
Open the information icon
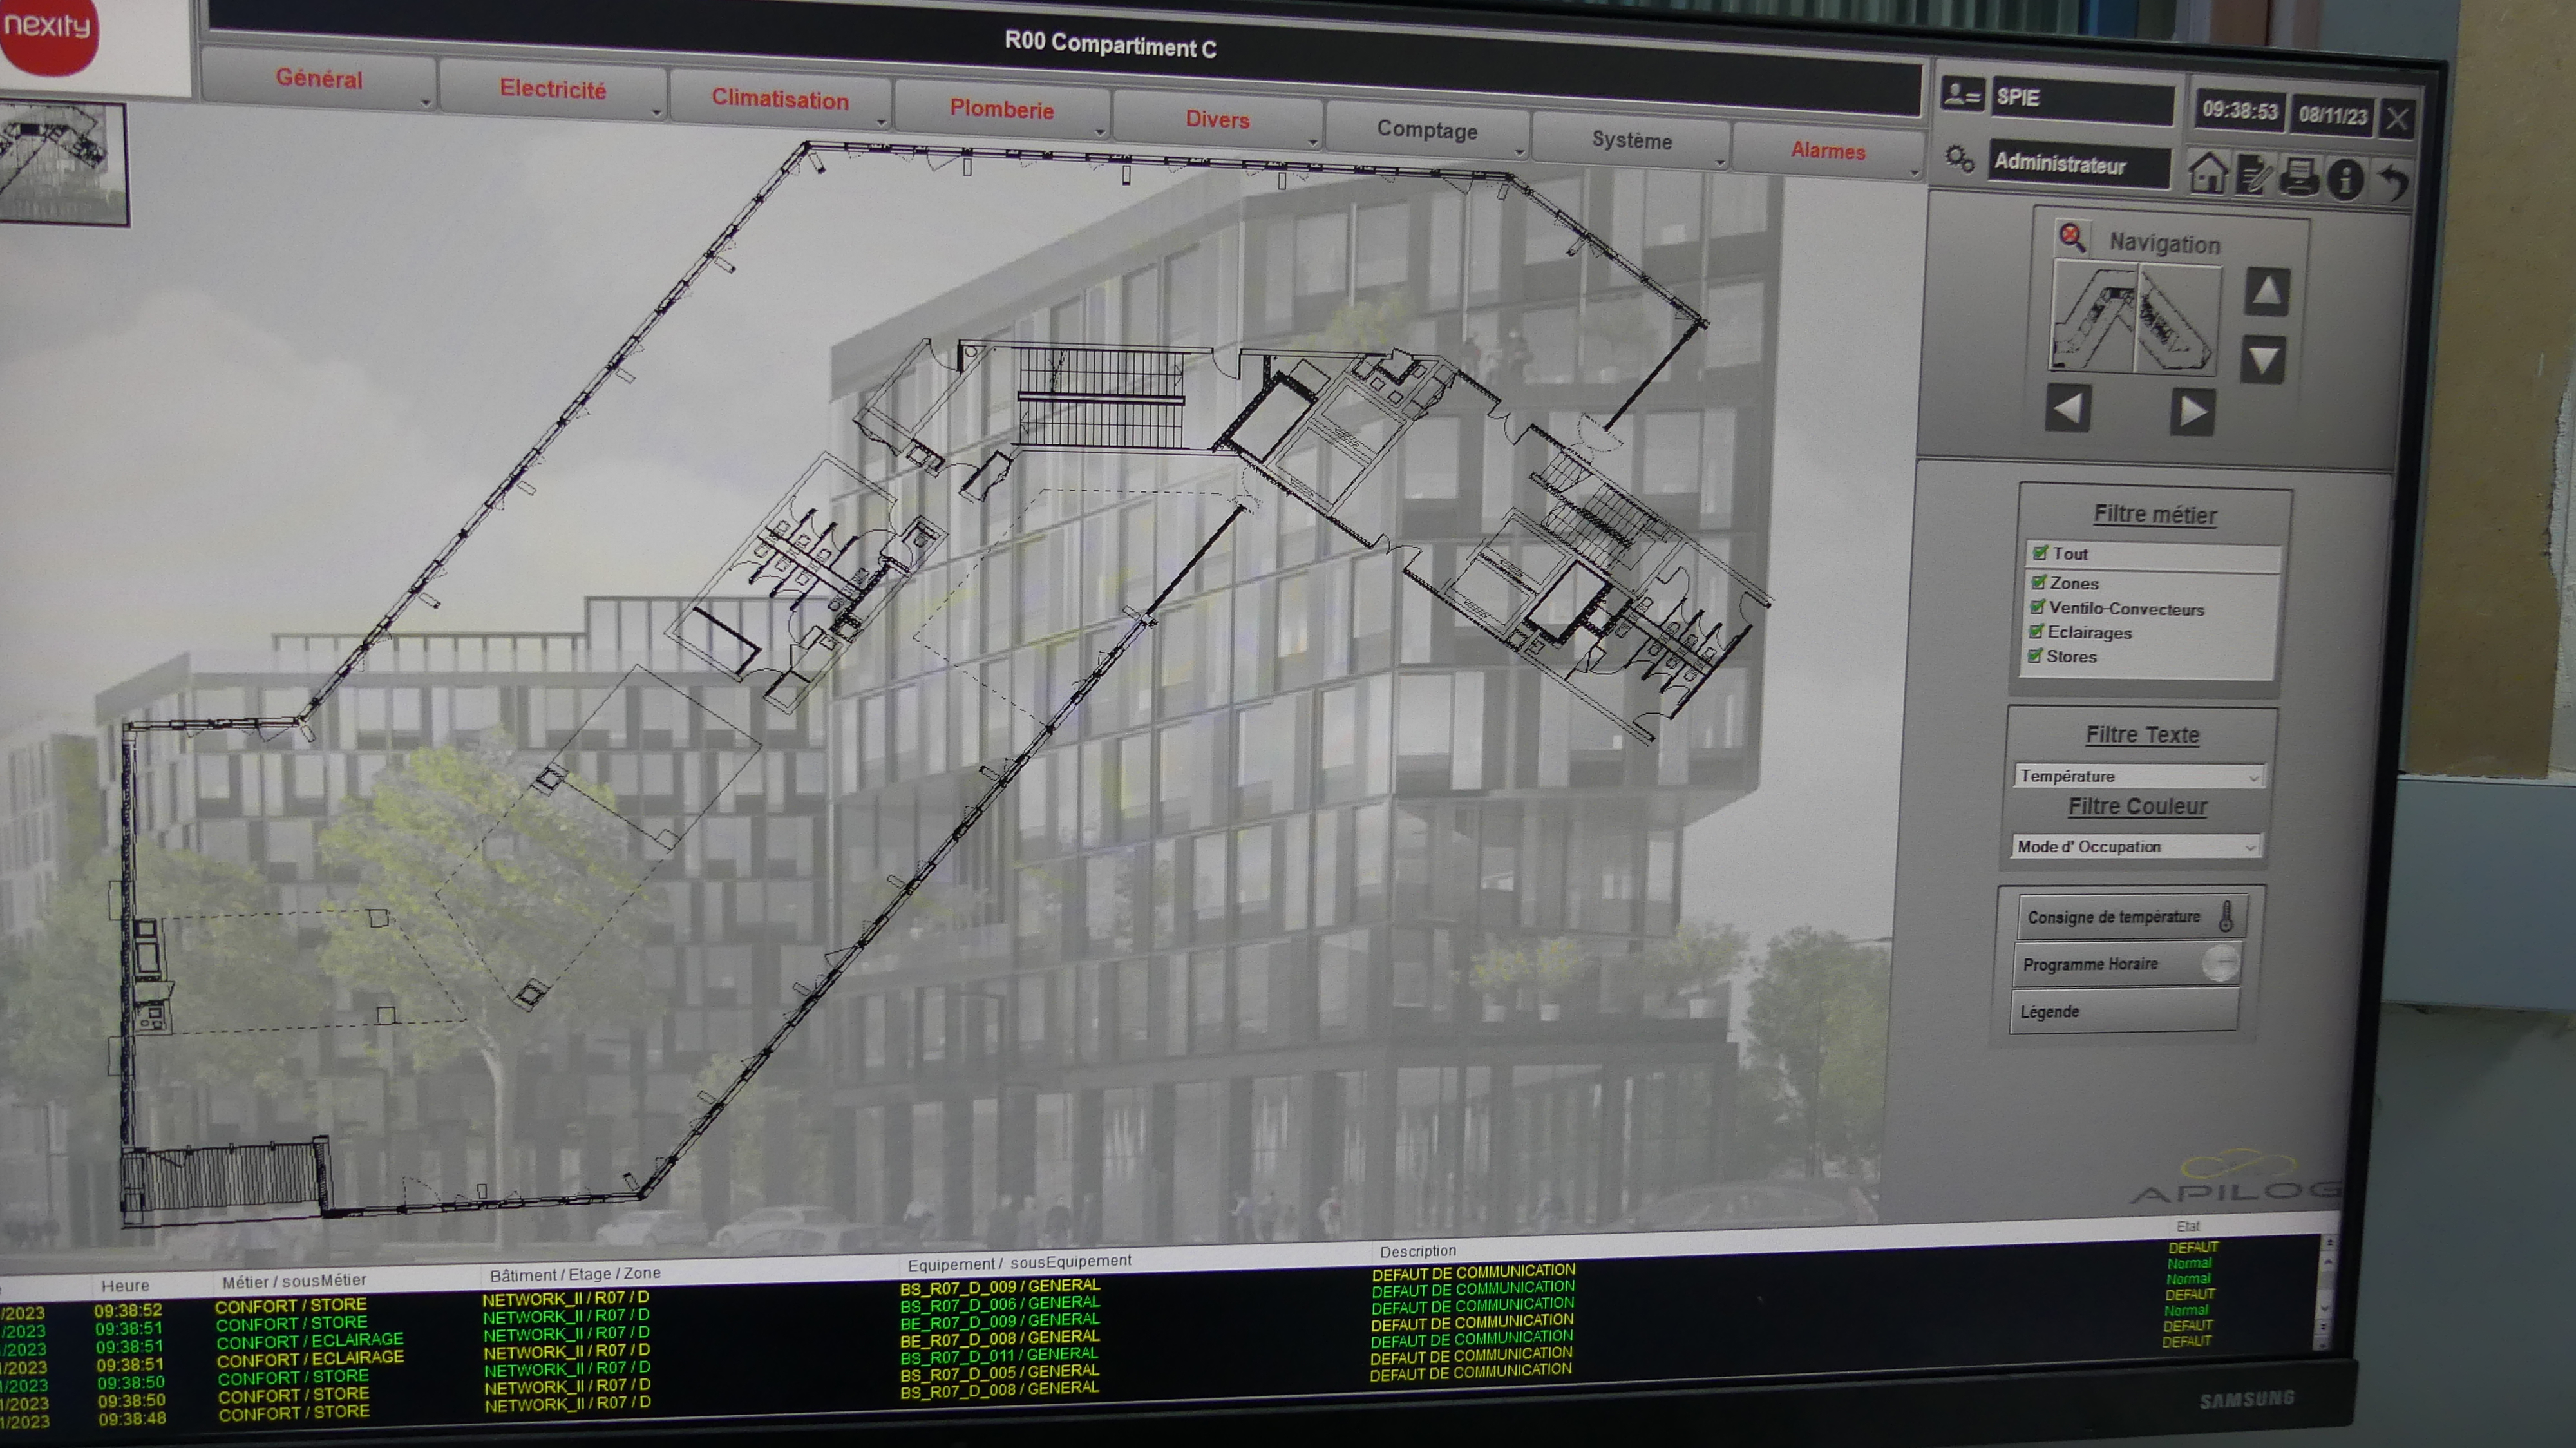click(2345, 179)
